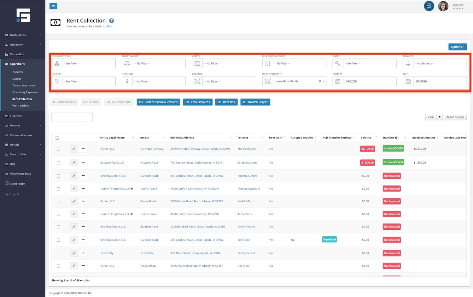The image size is (473, 297).
Task: Open invoice #30455 link
Action: point(393,148)
